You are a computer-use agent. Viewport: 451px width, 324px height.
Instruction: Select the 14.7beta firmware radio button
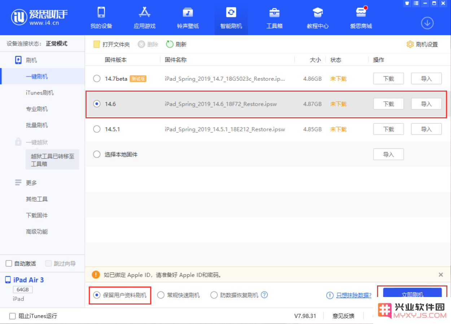pyautogui.click(x=97, y=79)
